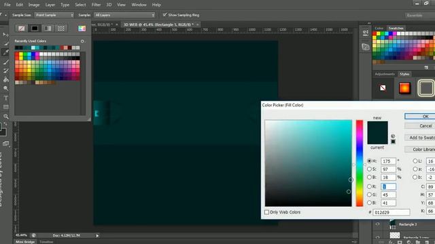Click the zoom percentage field 45.44%

pyautogui.click(x=22, y=235)
